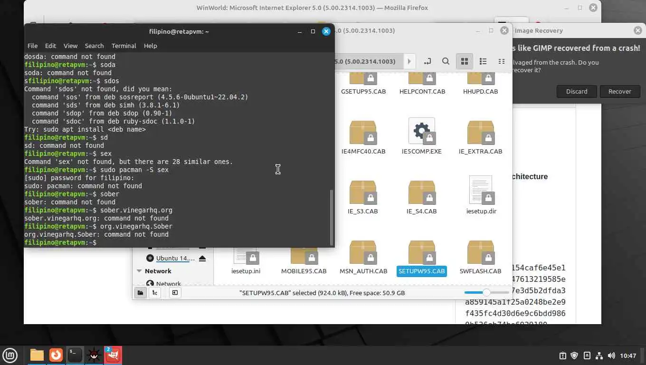Open the Edit menu in the terminal
646x365 pixels.
50,46
